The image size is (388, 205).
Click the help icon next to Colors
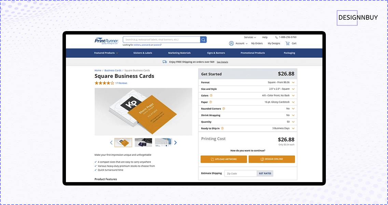point(211,96)
